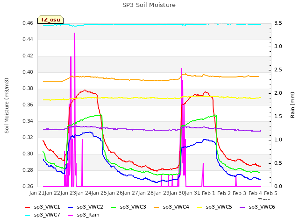Click the 3.5 rain axis tick label

tap(278, 23)
